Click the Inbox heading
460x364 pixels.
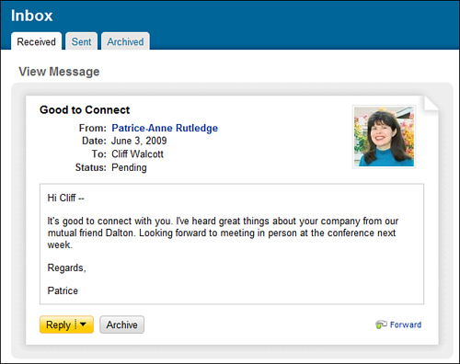pos(32,16)
